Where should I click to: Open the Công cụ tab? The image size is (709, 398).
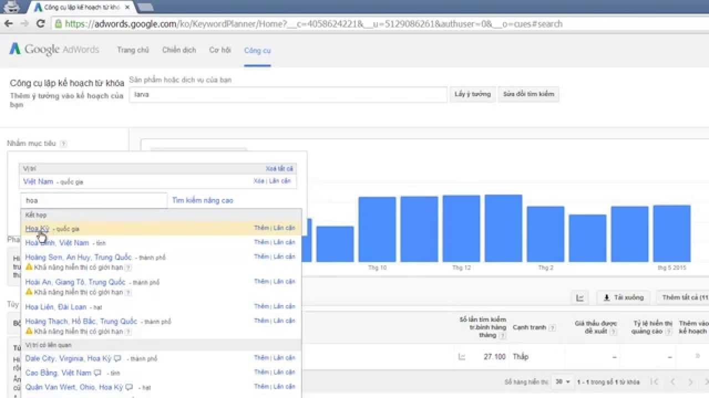[x=257, y=50]
